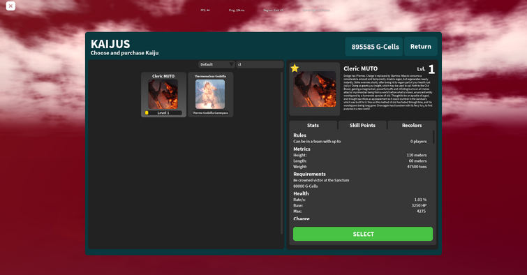Image resolution: width=527 pixels, height=275 pixels.
Task: Click the stats panel vertical scrollbar
Action: coord(433,137)
